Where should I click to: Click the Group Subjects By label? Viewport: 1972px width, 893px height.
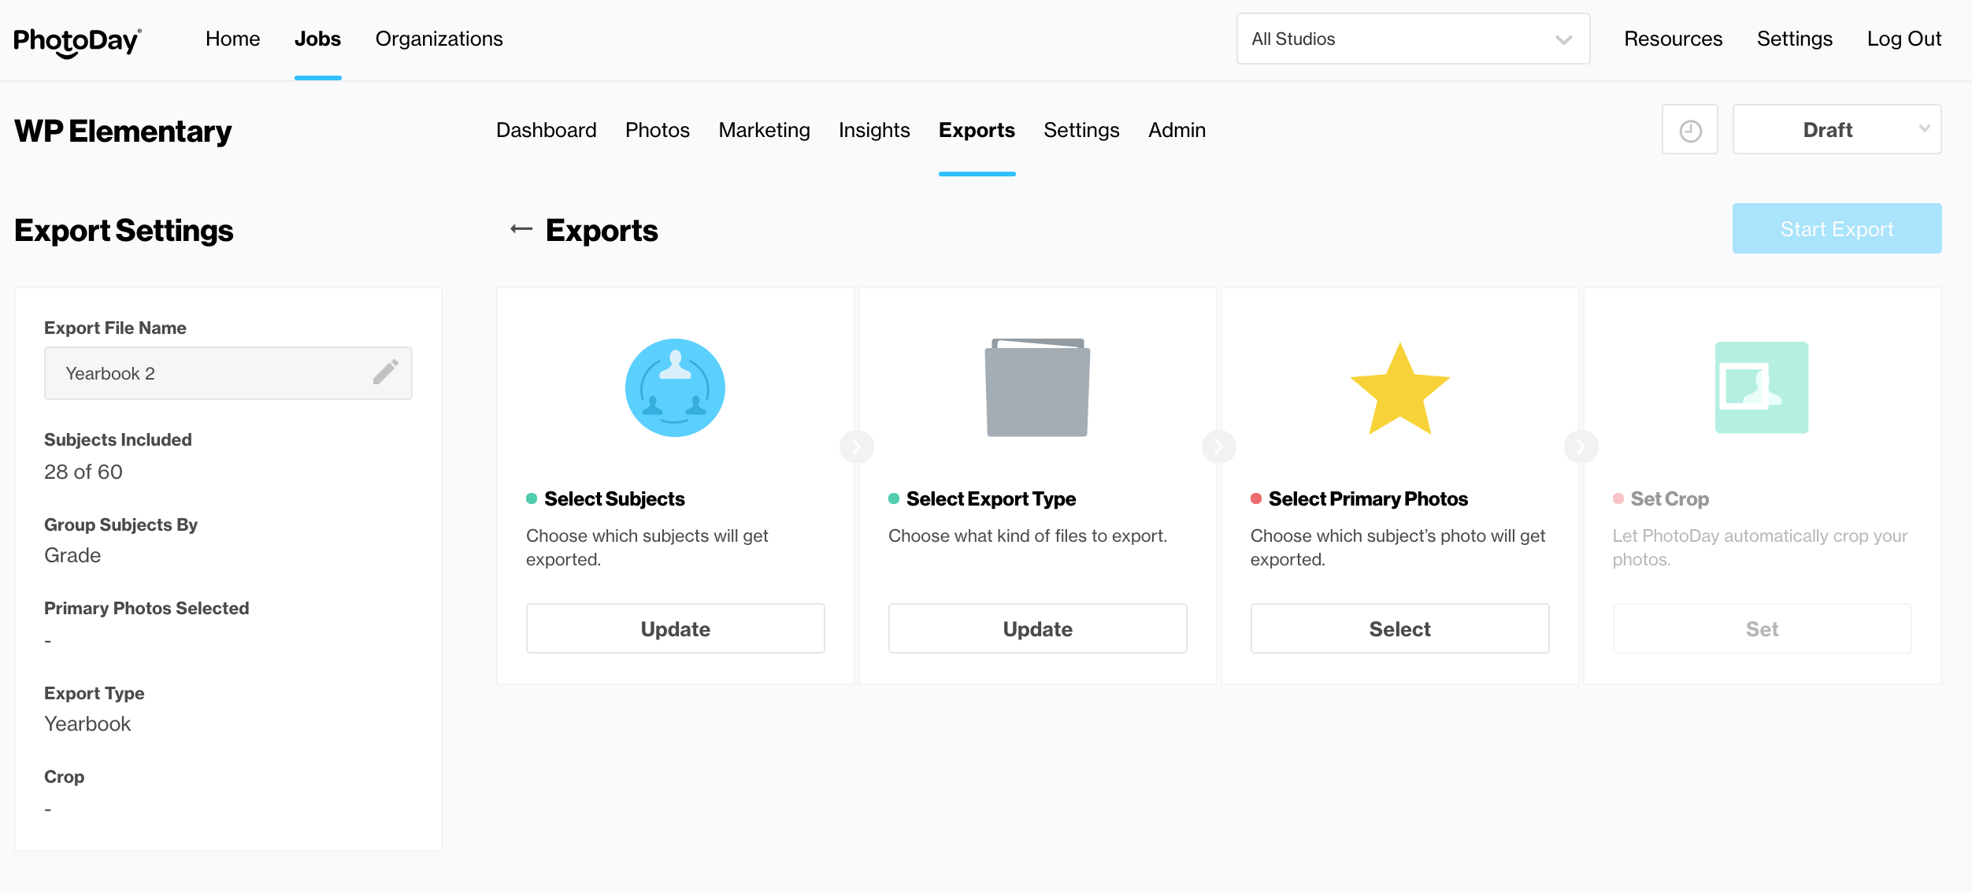pyautogui.click(x=120, y=524)
